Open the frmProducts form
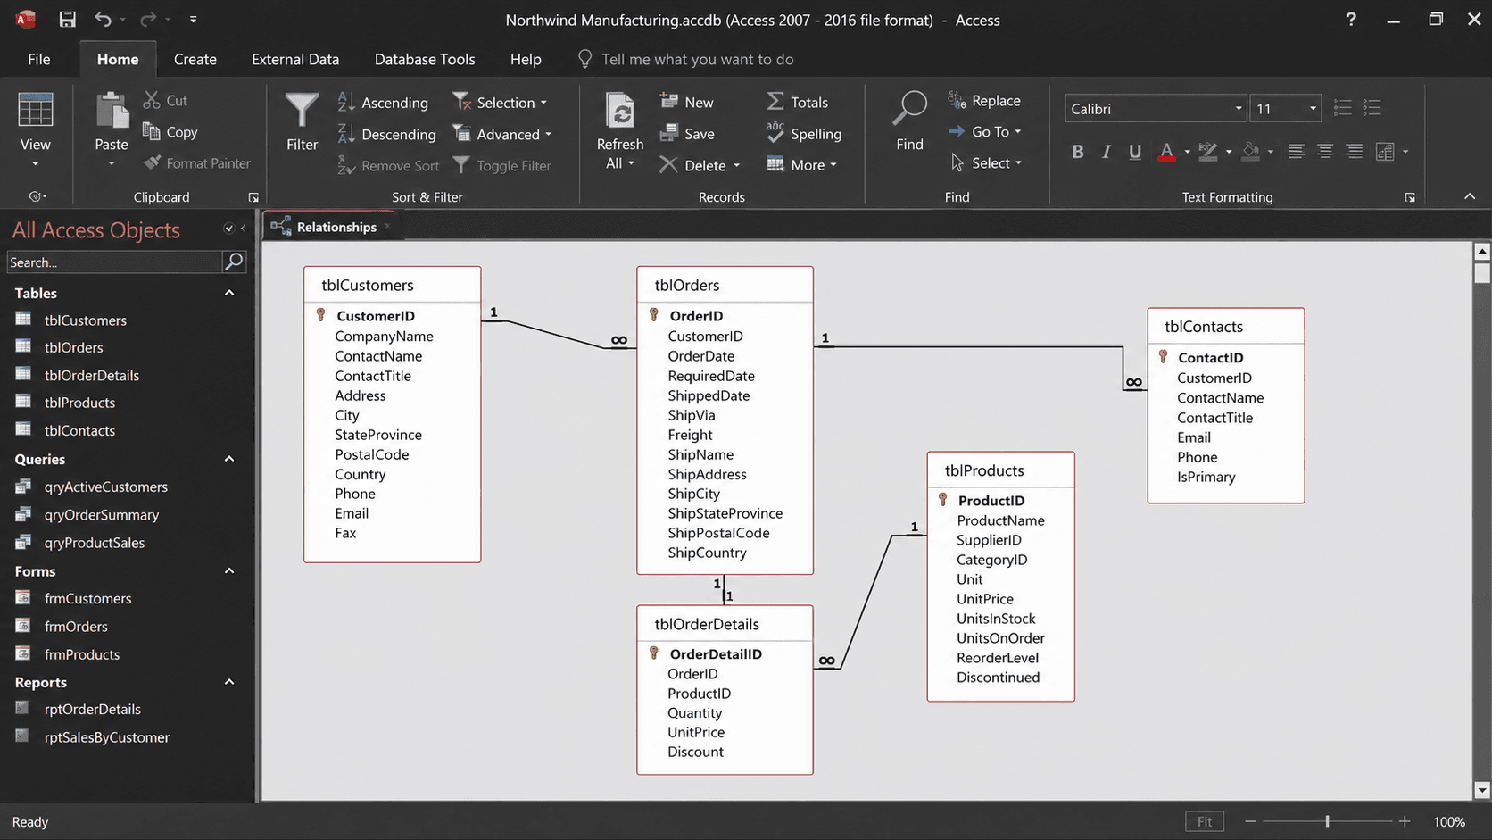This screenshot has width=1492, height=840. [82, 654]
